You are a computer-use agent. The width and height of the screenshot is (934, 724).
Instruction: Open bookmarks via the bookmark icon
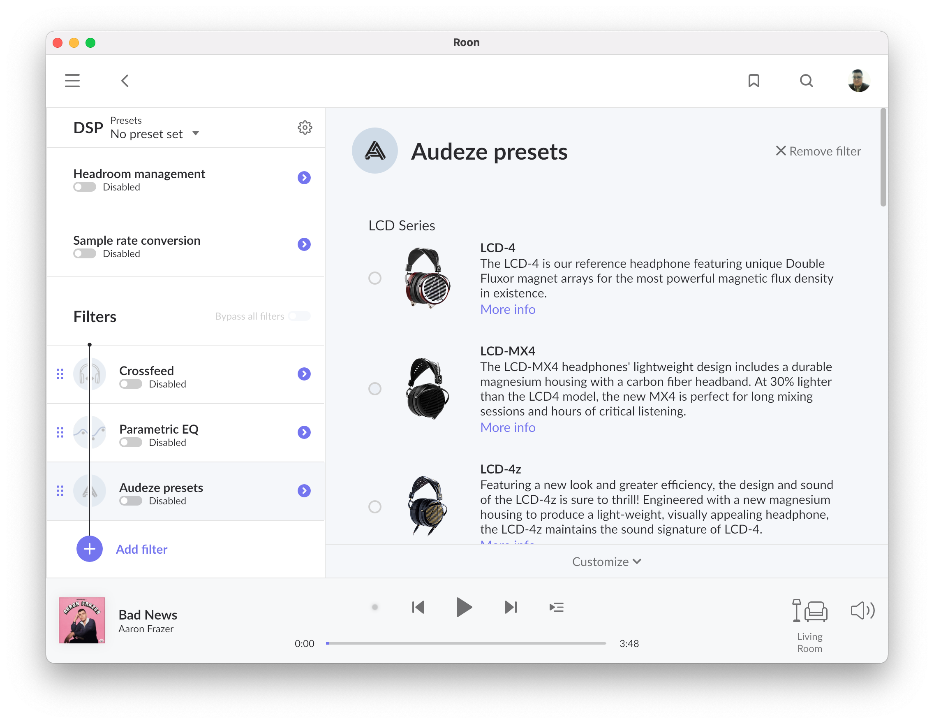(754, 81)
